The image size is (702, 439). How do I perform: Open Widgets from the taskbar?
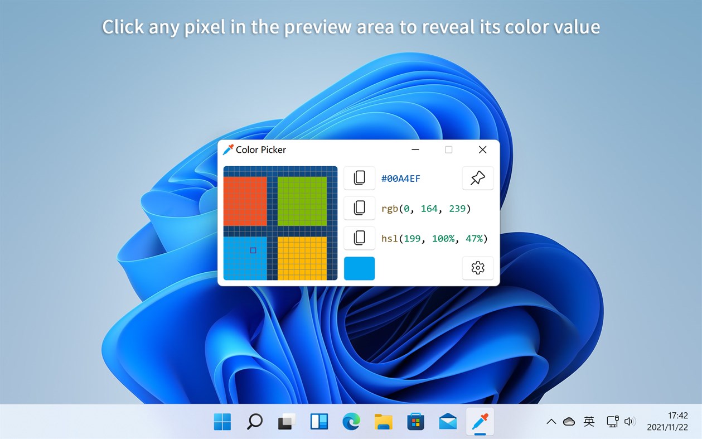[319, 422]
